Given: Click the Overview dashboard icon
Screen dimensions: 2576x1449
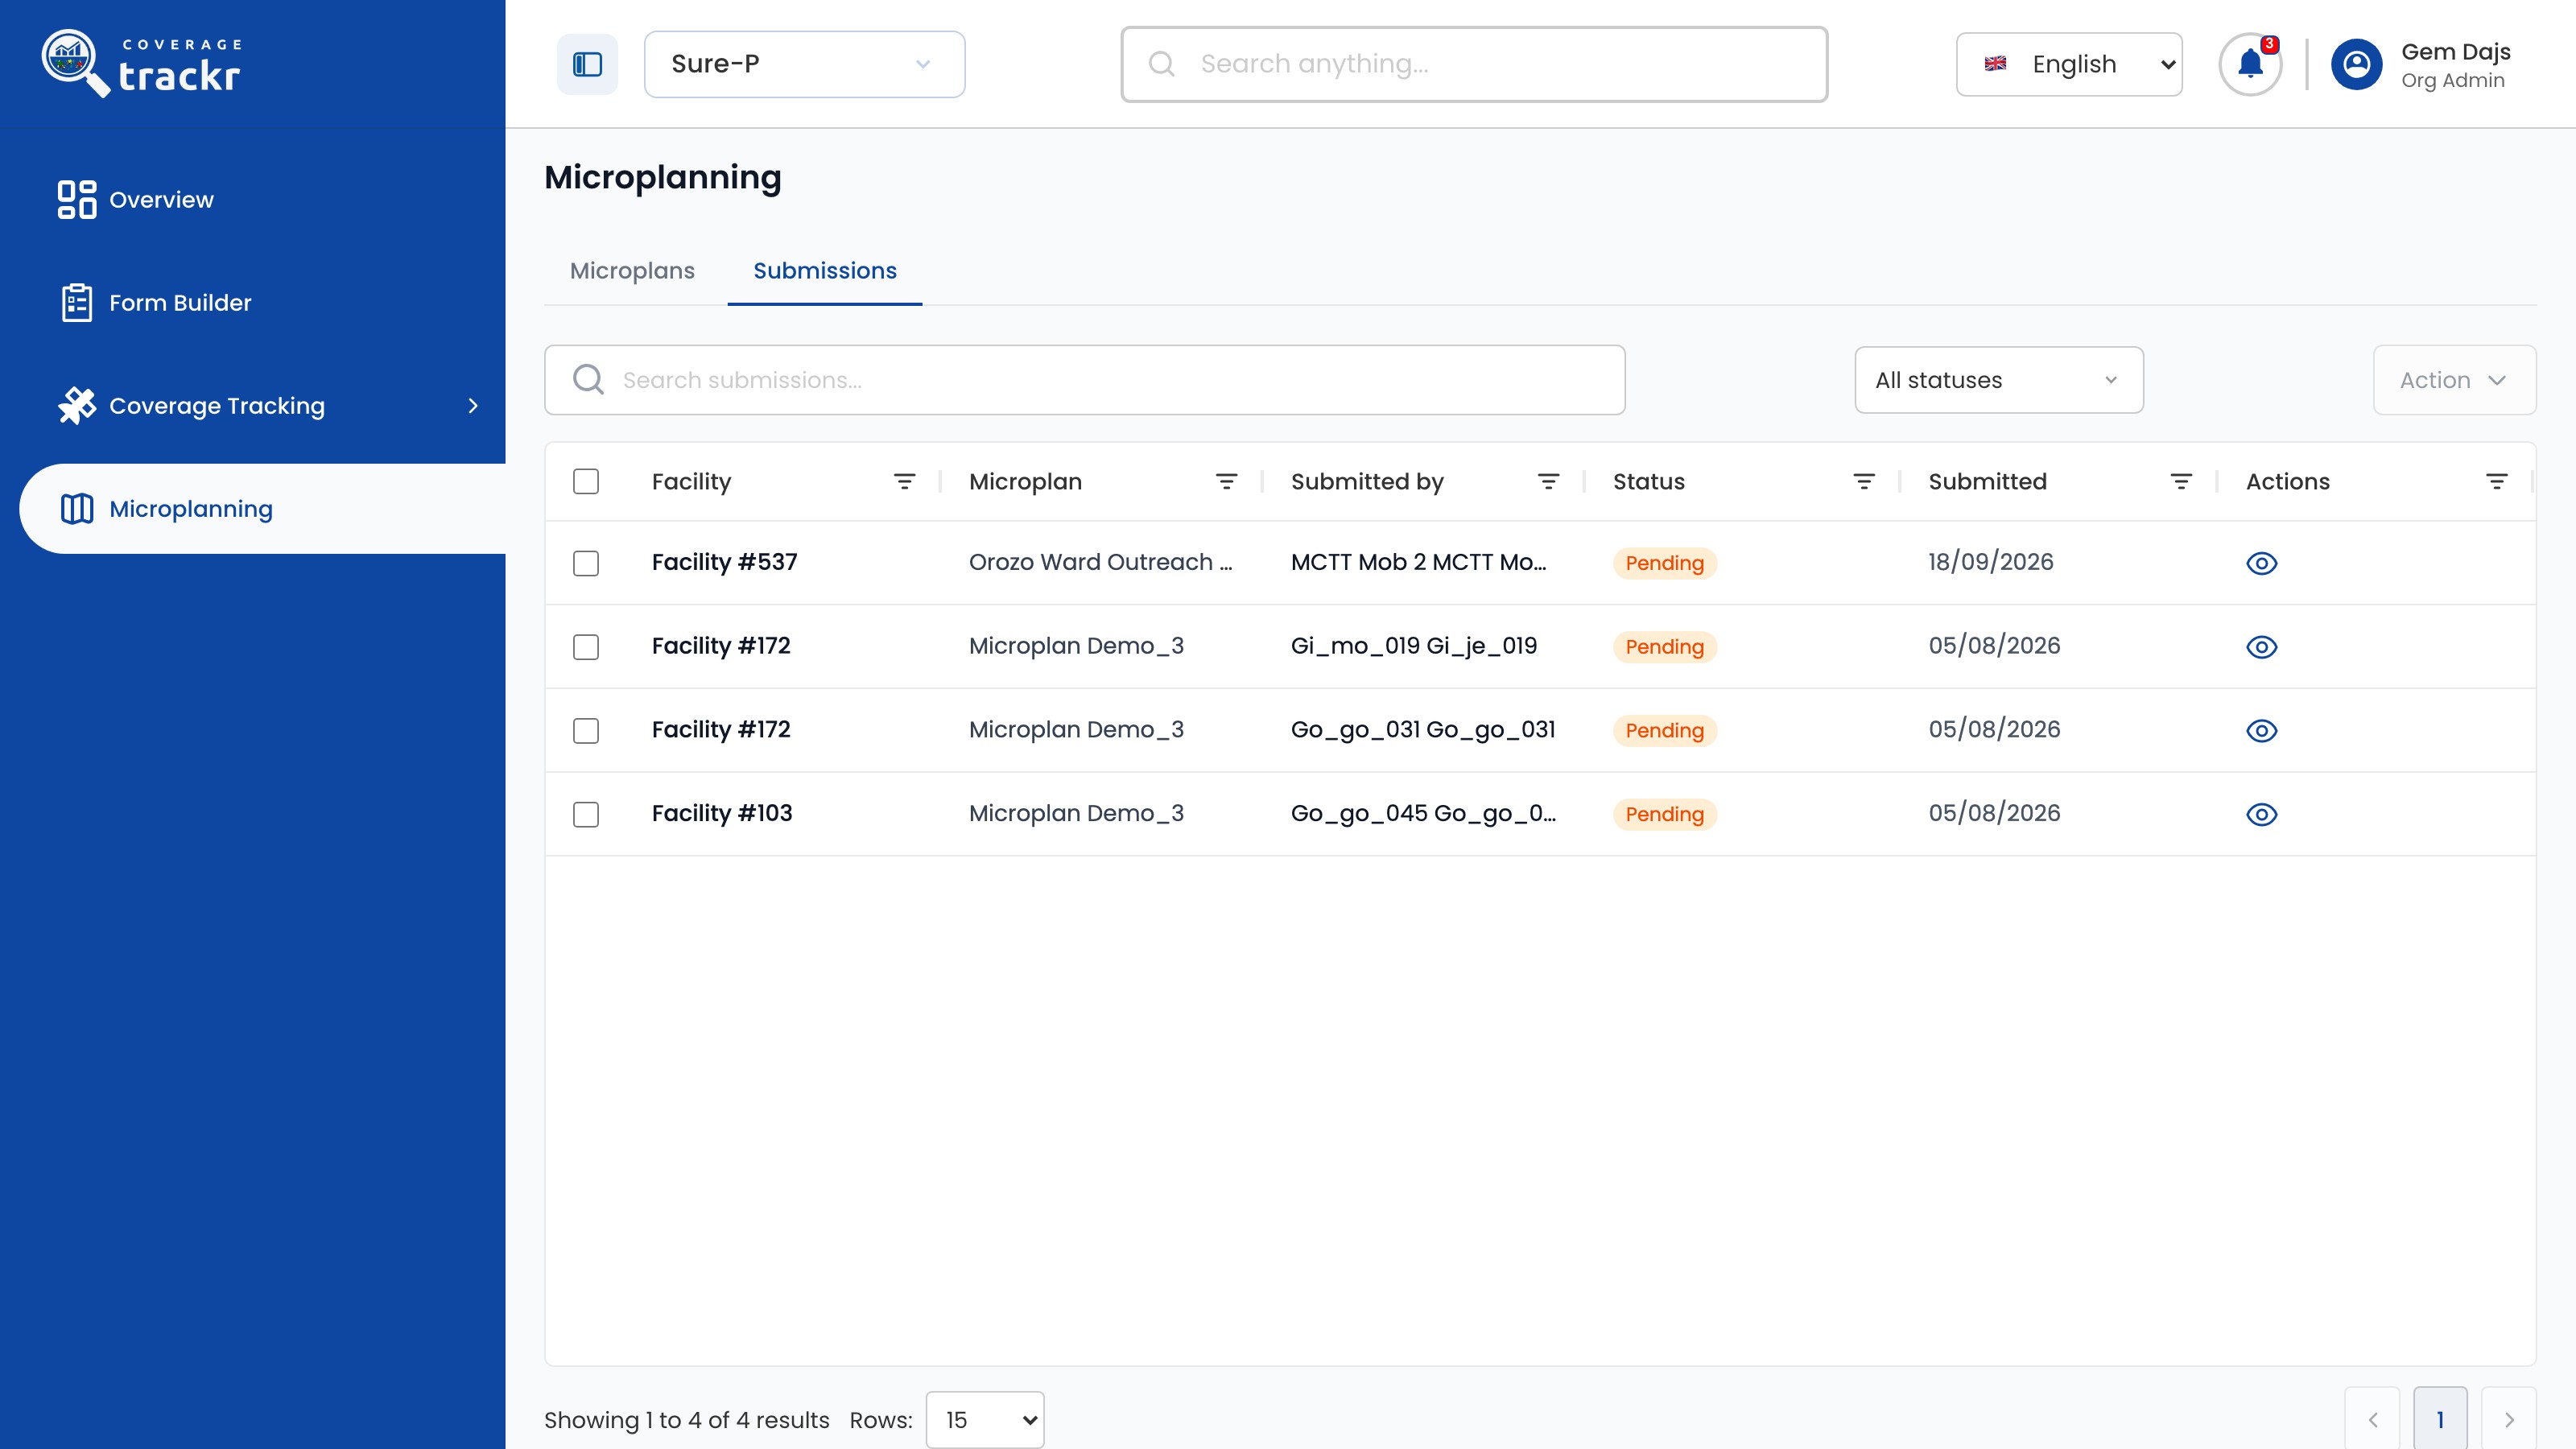Looking at the screenshot, I should [77, 199].
